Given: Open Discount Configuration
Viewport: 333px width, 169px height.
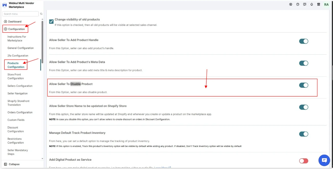Looking at the screenshot, I should pos(15,129).
